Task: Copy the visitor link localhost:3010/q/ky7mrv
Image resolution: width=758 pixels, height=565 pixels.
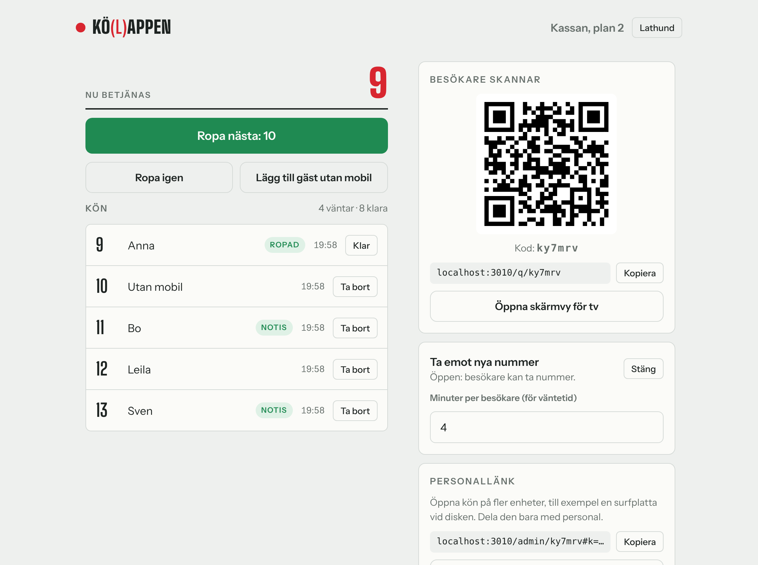Action: pos(639,273)
